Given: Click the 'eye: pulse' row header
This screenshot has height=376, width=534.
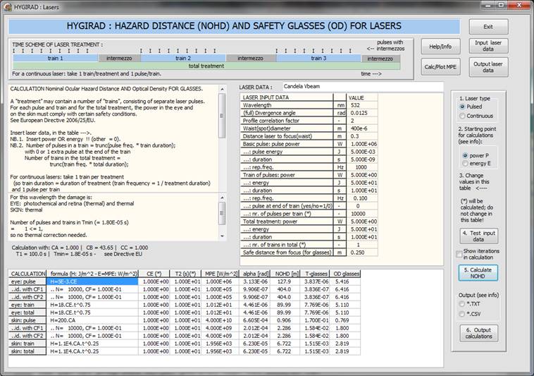Looking at the screenshot, I should 27,281.
